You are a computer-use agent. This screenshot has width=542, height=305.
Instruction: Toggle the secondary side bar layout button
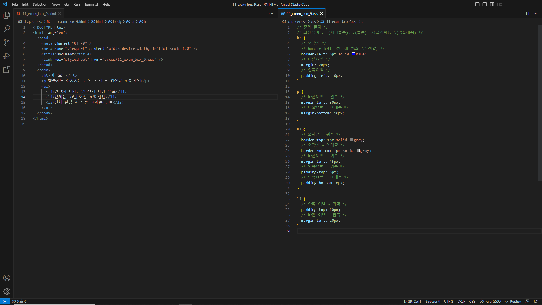pyautogui.click(x=492, y=4)
